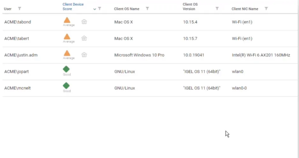Sort by Client OS Name header

(127, 9)
